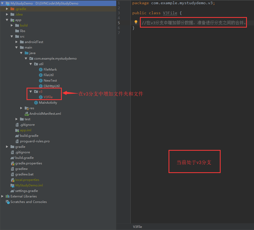Click the FileMark class icon

[41, 70]
